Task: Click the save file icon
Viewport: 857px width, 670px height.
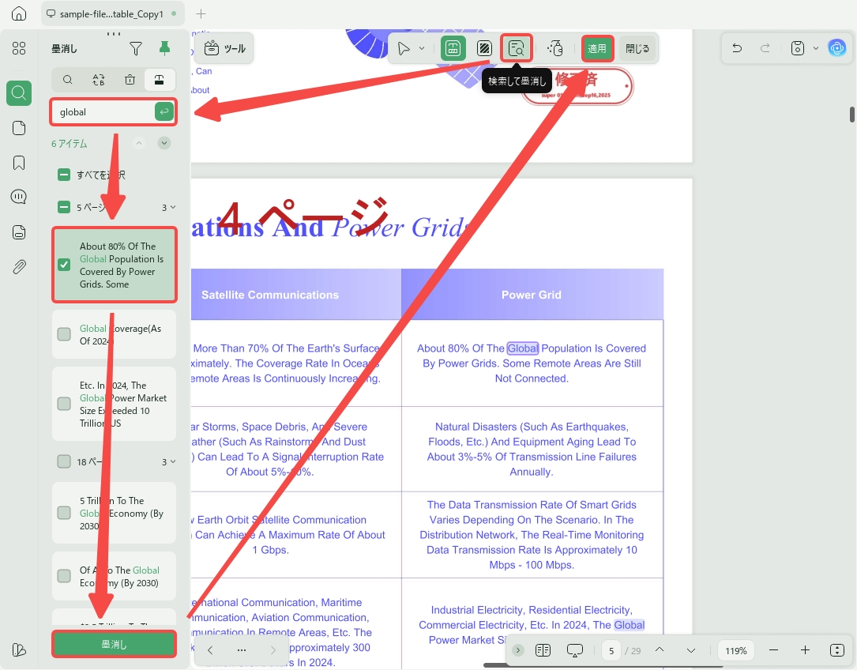Action: pos(798,48)
